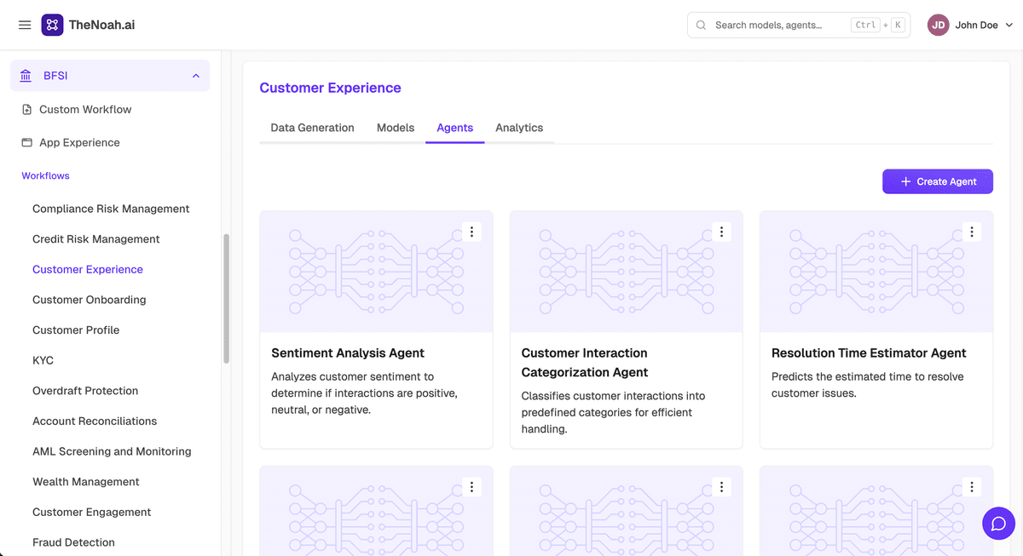Click 'Analyzes customer sentiment' description
This screenshot has height=556, width=1023.
point(365,393)
